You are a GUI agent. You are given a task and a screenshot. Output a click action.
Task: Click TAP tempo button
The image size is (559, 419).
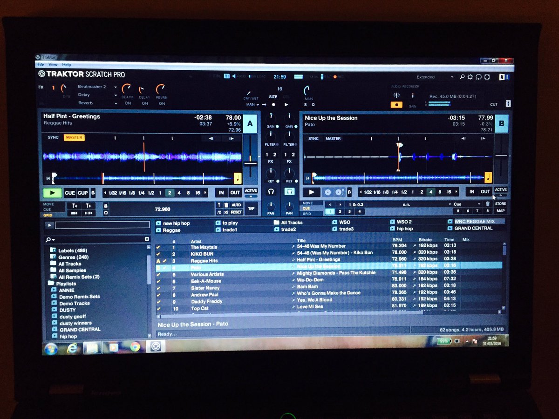click(x=252, y=209)
